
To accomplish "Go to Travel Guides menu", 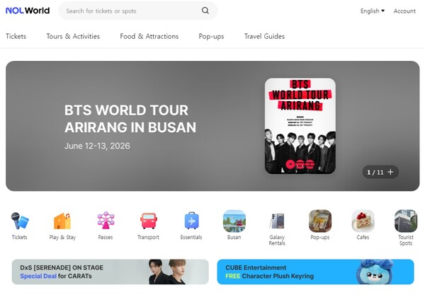I will tap(264, 36).
